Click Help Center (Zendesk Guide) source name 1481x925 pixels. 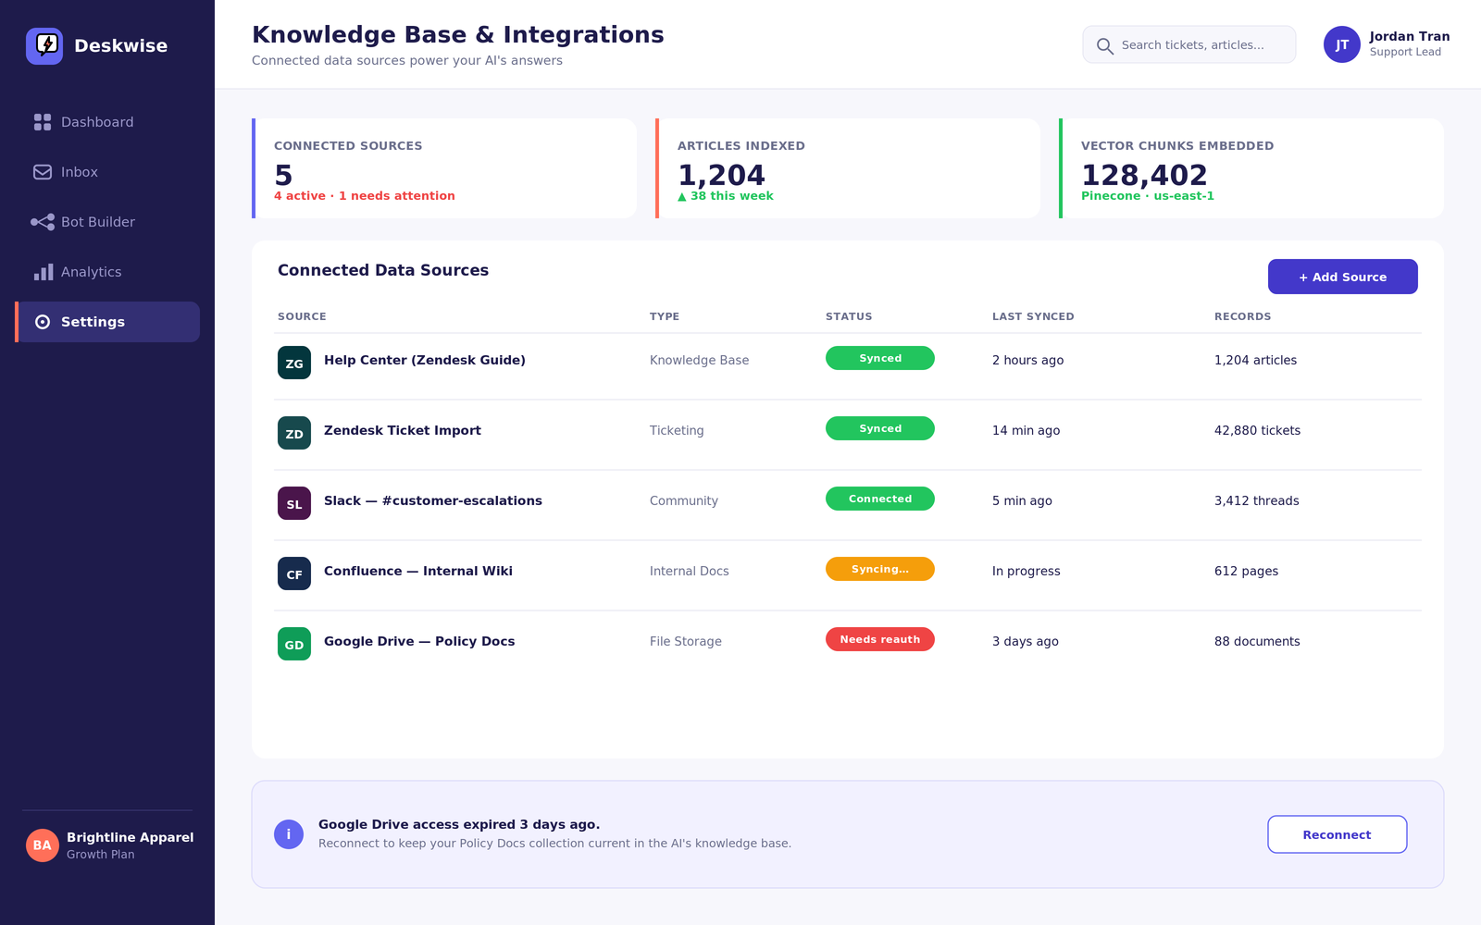click(x=425, y=360)
